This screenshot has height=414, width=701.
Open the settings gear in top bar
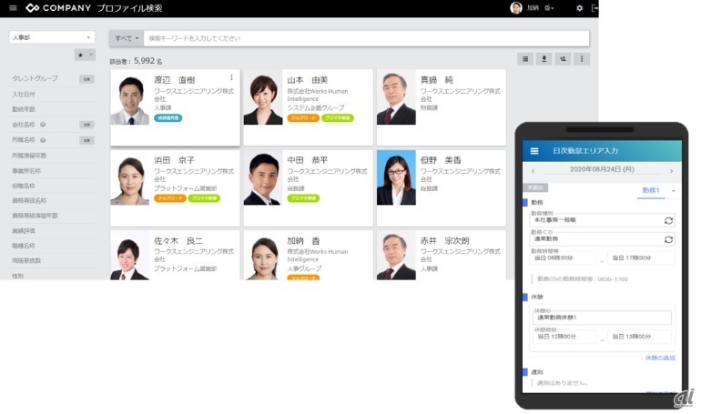tap(579, 8)
